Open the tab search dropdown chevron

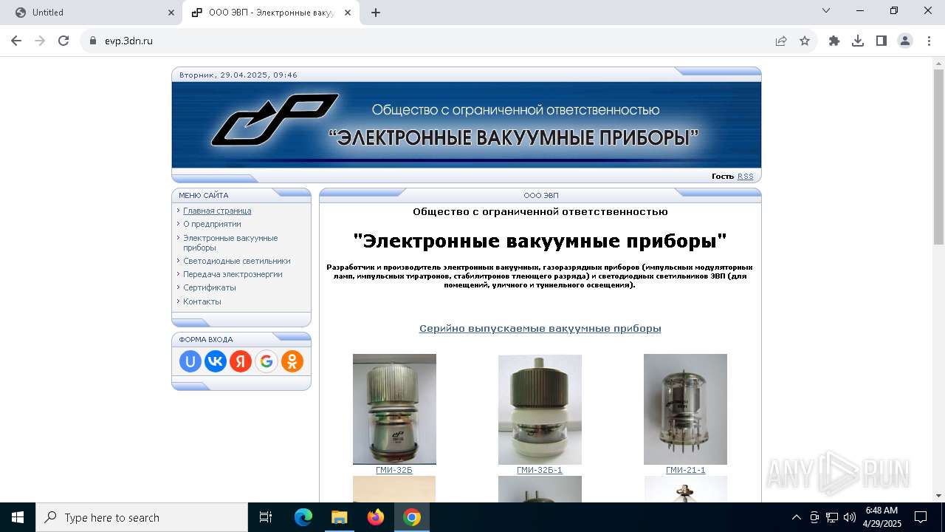point(826,10)
